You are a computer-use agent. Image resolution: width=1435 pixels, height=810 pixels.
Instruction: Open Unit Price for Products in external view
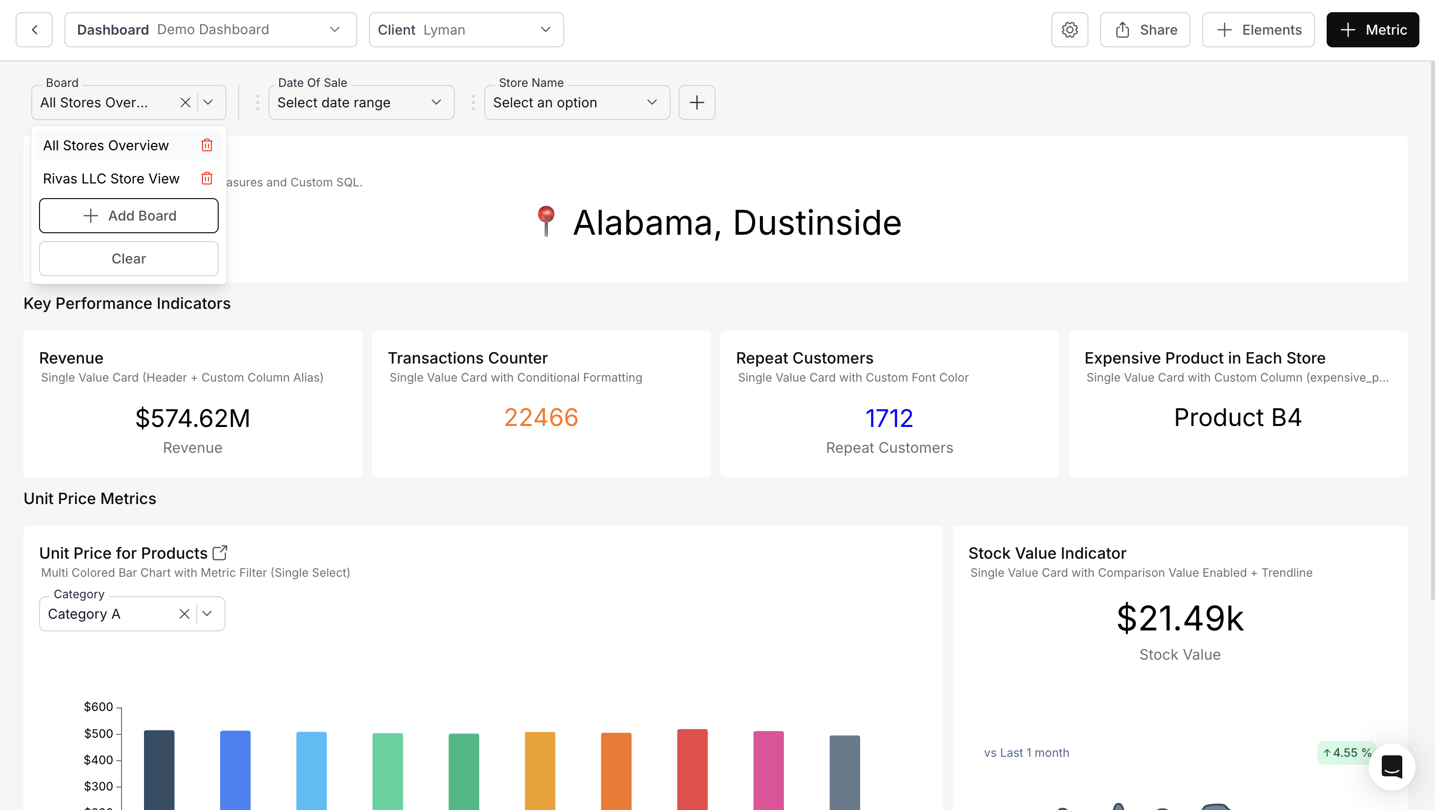point(219,552)
